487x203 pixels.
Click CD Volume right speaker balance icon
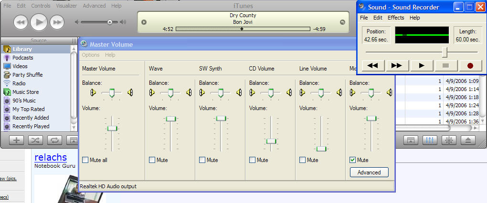tap(289, 92)
